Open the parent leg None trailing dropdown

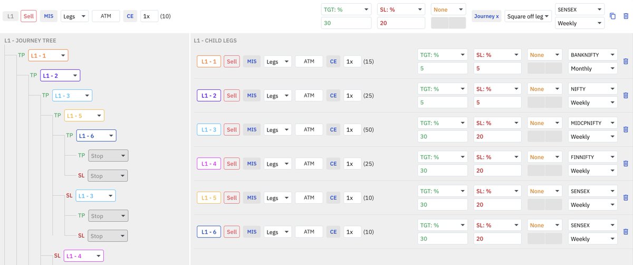449,9
